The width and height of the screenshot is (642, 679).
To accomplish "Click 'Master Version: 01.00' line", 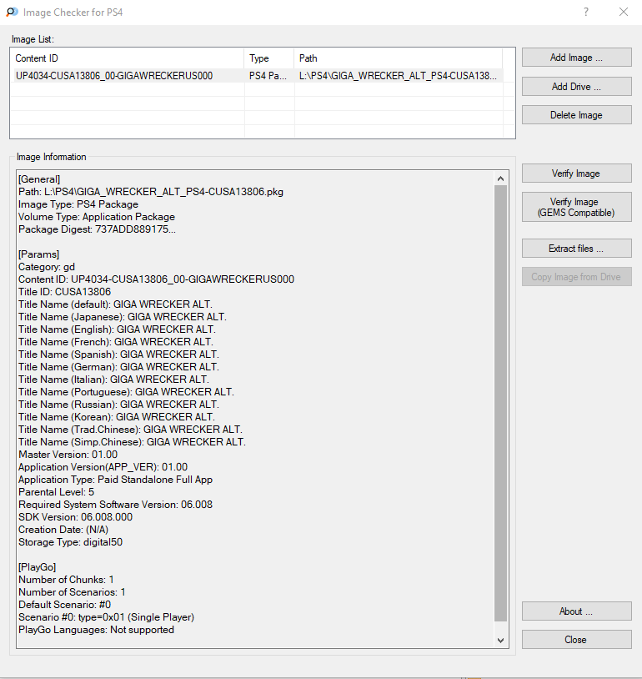I will [68, 455].
